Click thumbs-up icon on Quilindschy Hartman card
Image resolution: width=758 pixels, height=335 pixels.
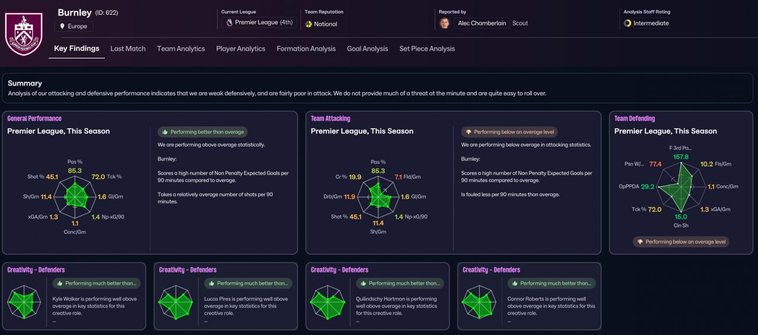point(363,283)
